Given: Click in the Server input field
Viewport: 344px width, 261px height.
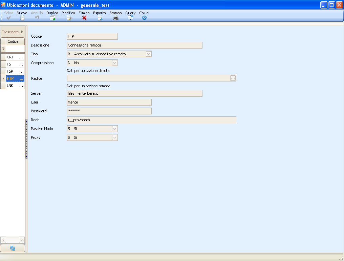Looking at the screenshot, I should tap(134, 93).
